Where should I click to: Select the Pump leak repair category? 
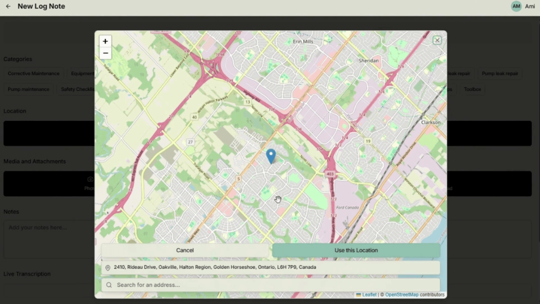tap(500, 73)
